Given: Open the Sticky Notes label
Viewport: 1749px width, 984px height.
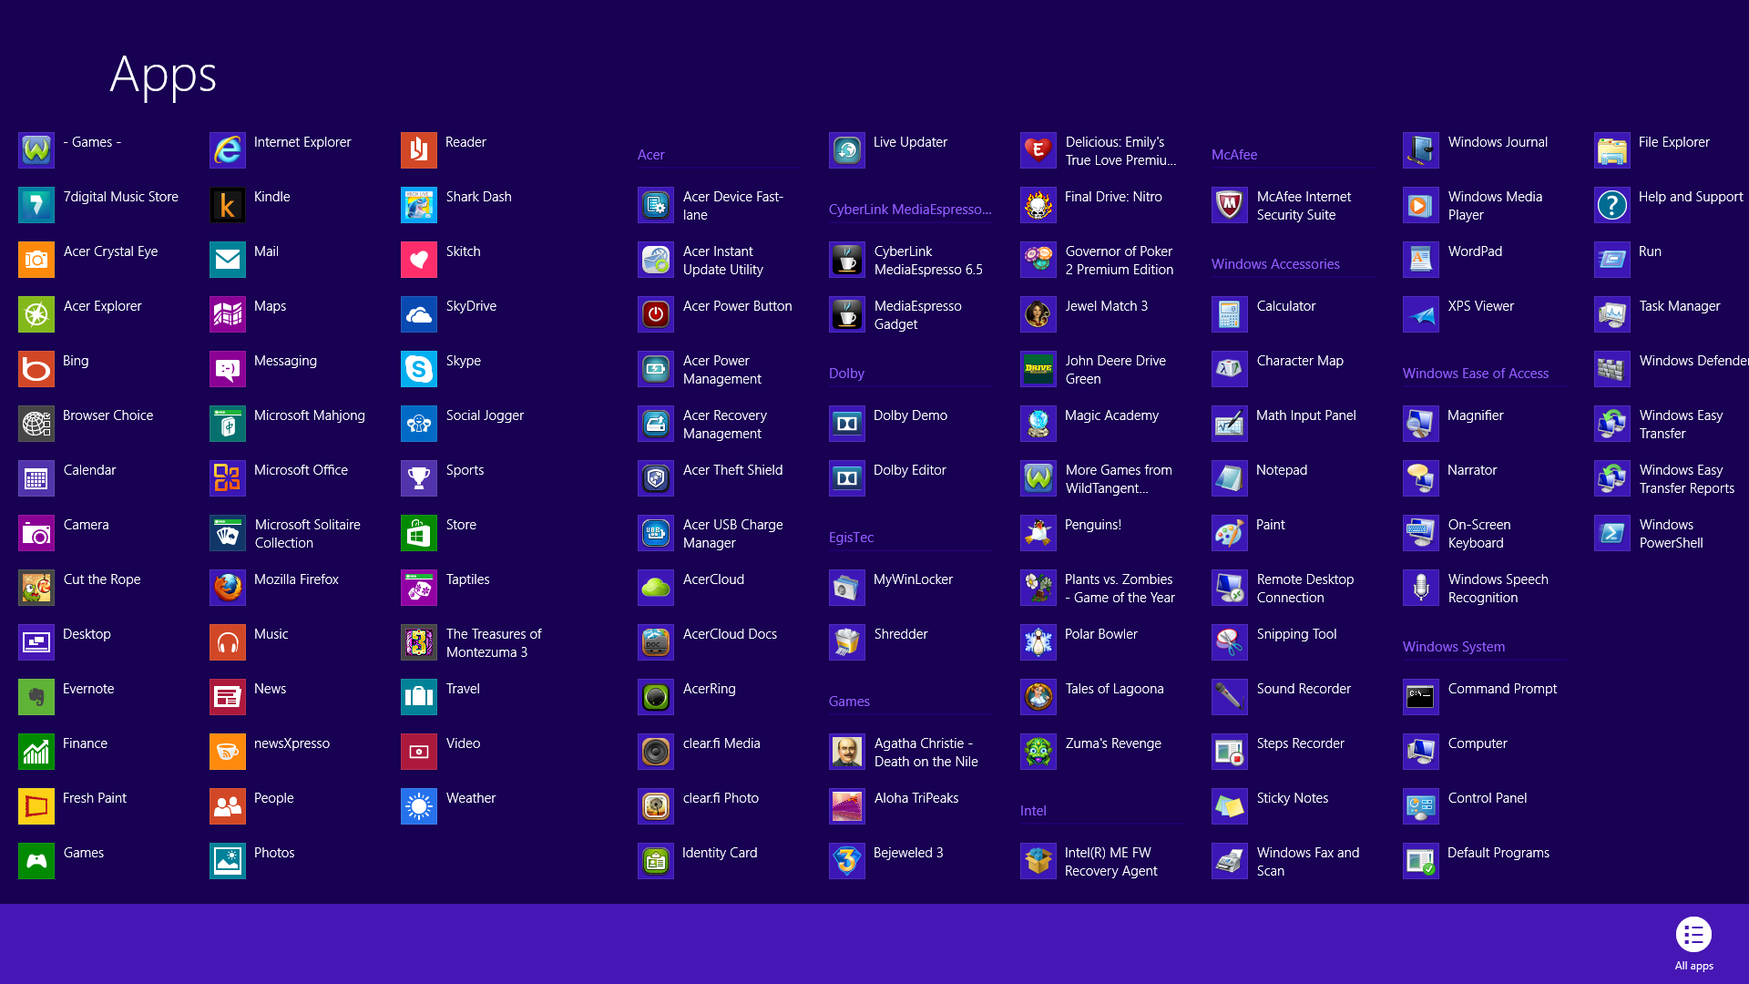Looking at the screenshot, I should pos(1293,798).
